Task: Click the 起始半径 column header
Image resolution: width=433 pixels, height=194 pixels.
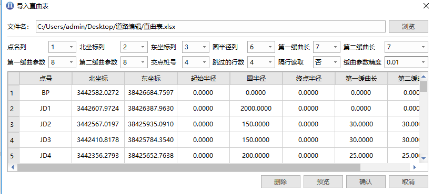Action: (x=204, y=79)
